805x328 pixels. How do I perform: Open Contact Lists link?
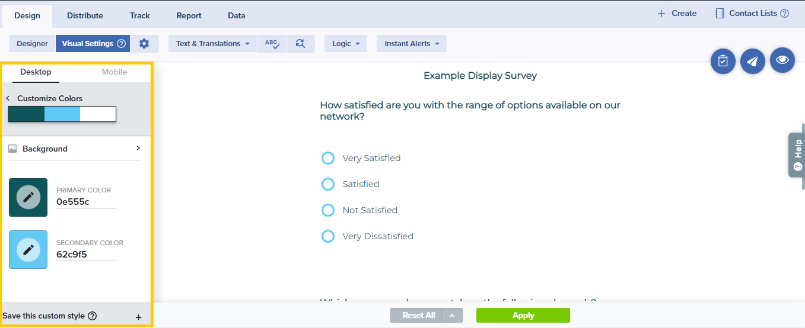752,13
